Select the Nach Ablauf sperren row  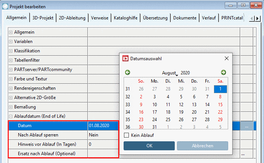(48, 135)
